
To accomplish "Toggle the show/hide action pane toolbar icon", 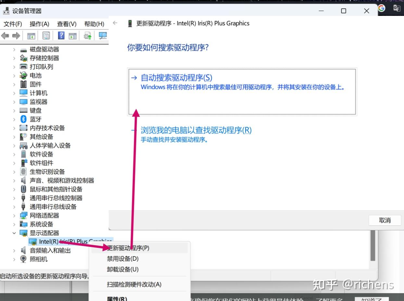I will (x=73, y=36).
